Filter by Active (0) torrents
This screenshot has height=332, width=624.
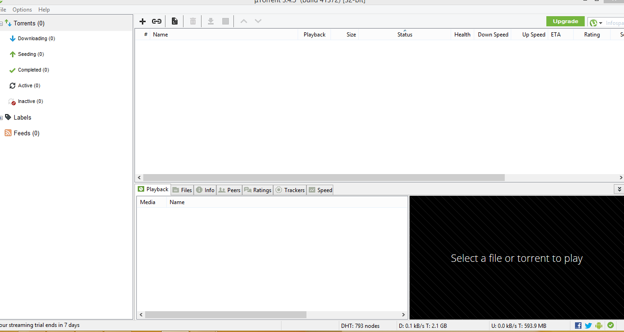click(x=29, y=86)
